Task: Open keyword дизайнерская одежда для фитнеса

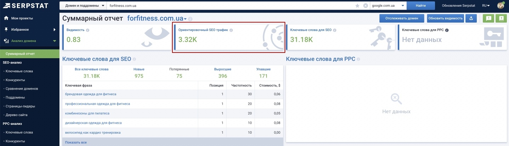Action: tap(93, 123)
